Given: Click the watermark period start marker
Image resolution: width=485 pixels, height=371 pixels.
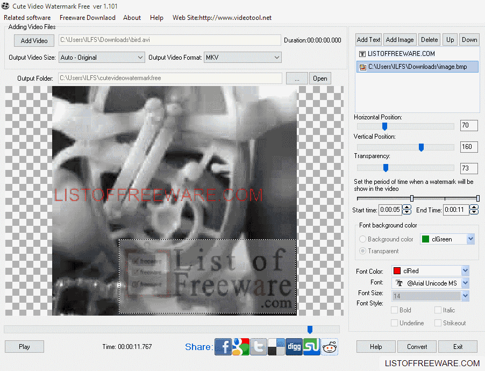Looking at the screenshot, I should (x=412, y=198).
